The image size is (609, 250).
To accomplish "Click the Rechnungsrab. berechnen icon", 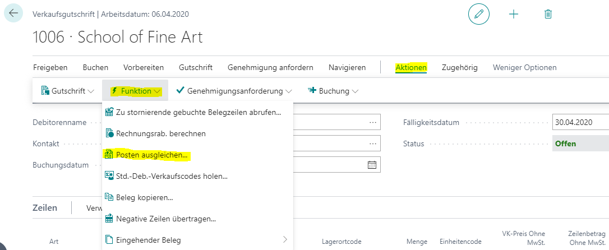I will (109, 133).
